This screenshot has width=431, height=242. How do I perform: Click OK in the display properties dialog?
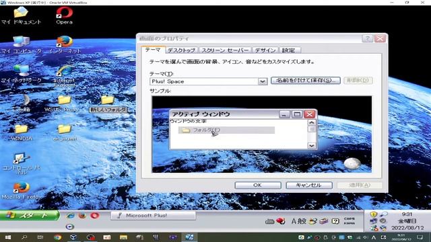[257, 186]
